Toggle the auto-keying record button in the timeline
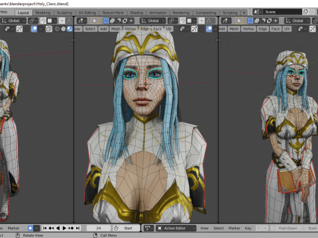Image resolution: width=318 pixels, height=238 pixels. (x=30, y=228)
